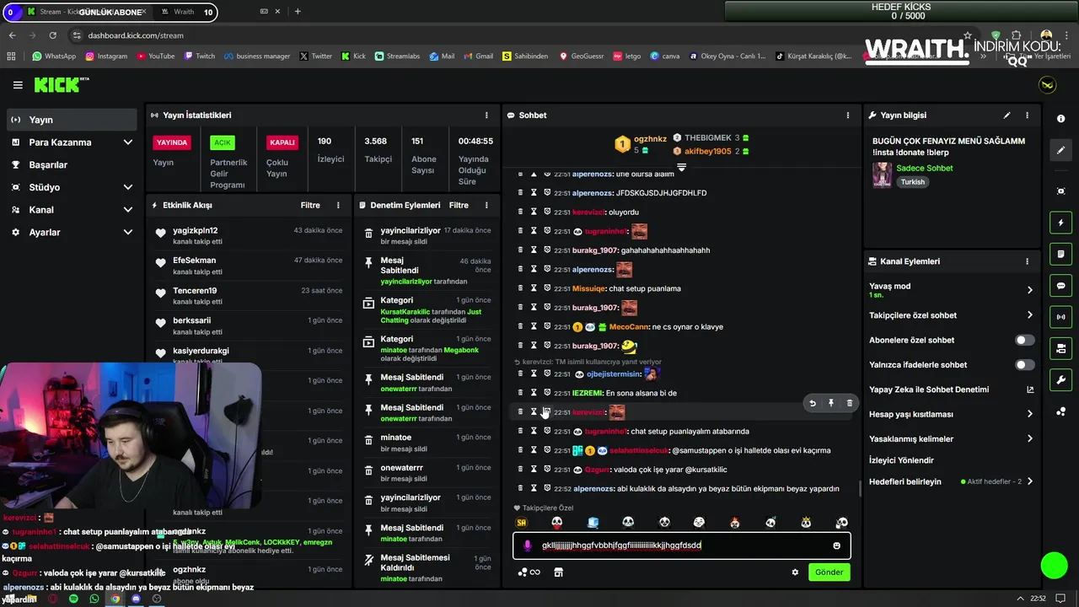This screenshot has height=607, width=1079.
Task: Open the Denetim Eylemleri three-dot menu
Action: 486,205
